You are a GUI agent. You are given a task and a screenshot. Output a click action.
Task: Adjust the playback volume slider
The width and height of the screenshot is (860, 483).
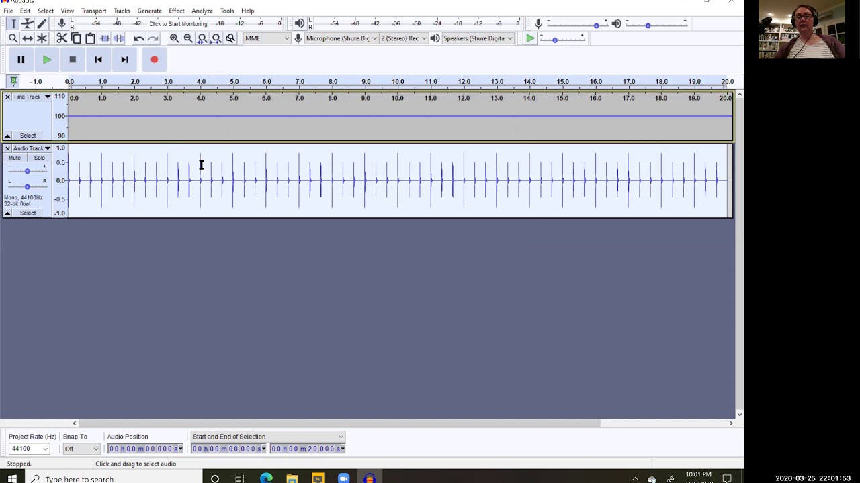tap(657, 25)
